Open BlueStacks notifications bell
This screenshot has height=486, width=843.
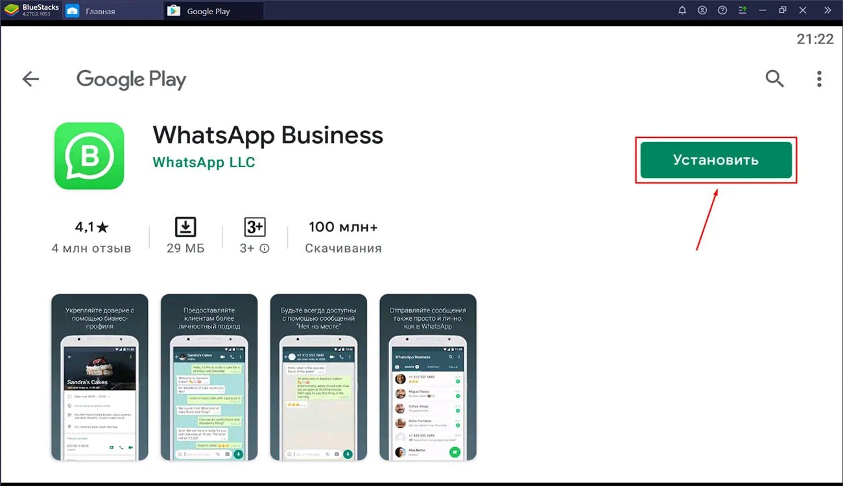[x=682, y=10]
